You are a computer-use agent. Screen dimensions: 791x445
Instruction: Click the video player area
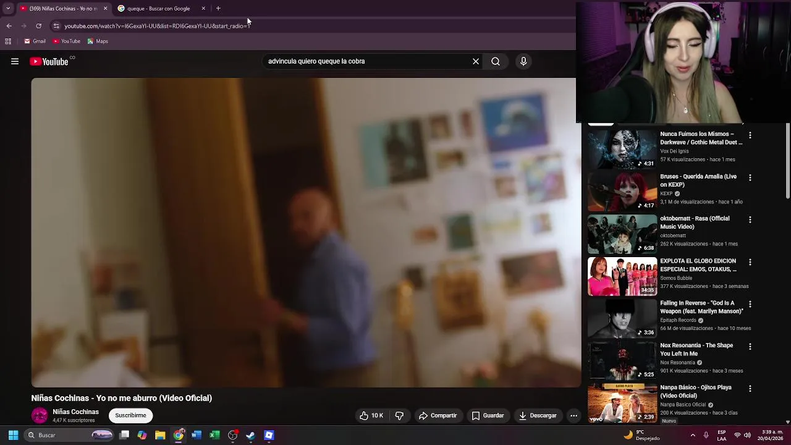[306, 232]
